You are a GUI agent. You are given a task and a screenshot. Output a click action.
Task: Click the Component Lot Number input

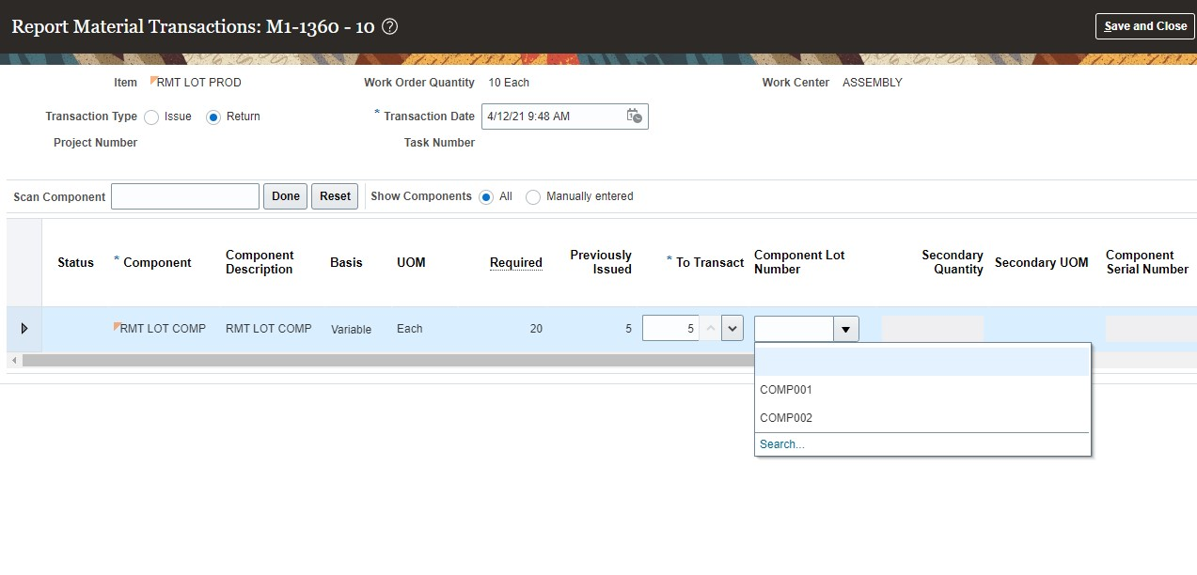(x=795, y=329)
